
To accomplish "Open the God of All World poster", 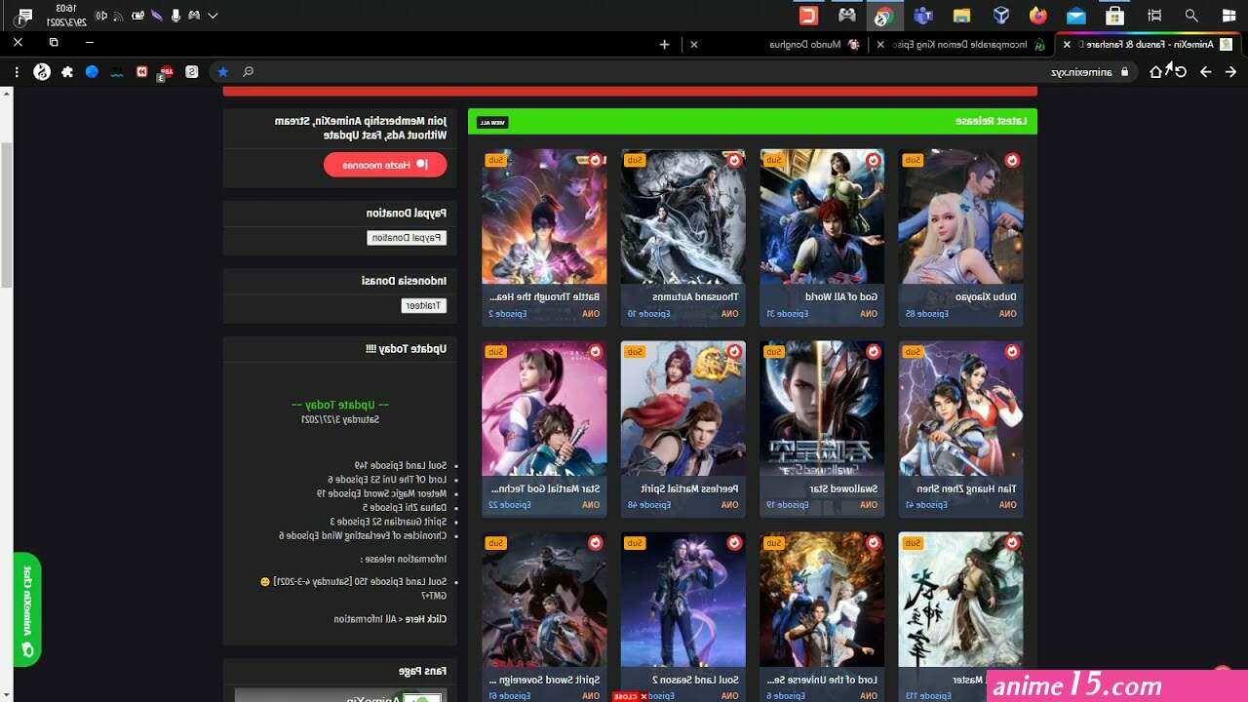I will pos(822,216).
